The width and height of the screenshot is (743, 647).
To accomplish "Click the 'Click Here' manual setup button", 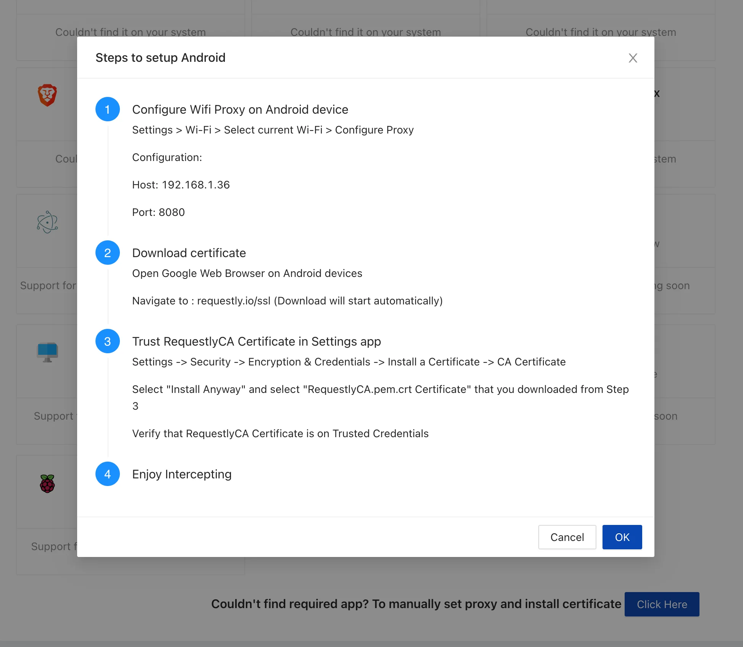I will pos(662,604).
